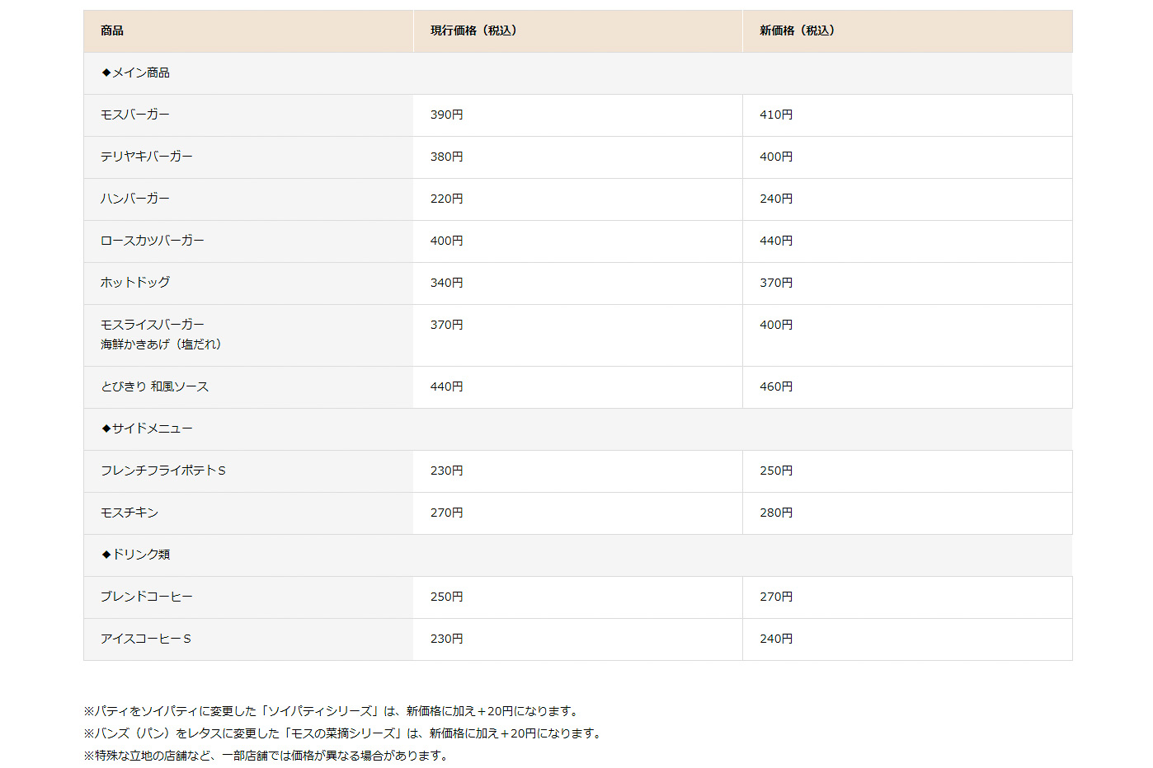This screenshot has width=1153, height=768.
Task: Select the モスライスバーガー product name
Action: [153, 325]
